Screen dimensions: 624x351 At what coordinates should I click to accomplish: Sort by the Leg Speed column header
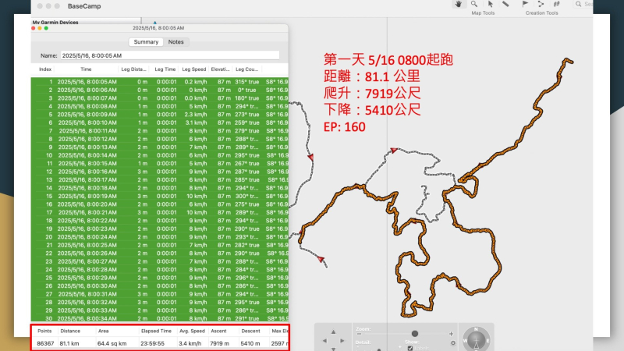193,69
